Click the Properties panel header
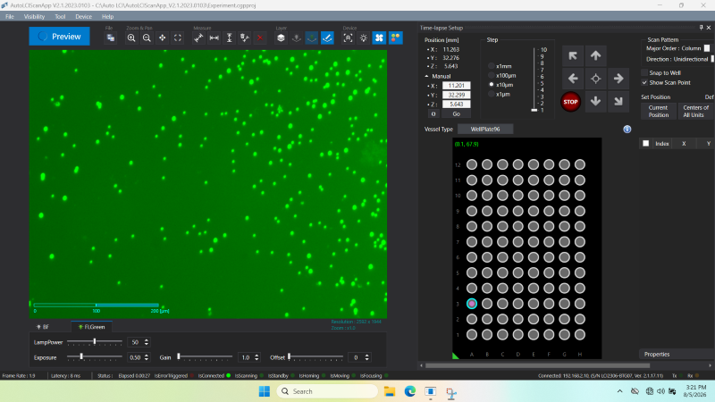Viewport: 715px width, 402px height. pos(677,354)
